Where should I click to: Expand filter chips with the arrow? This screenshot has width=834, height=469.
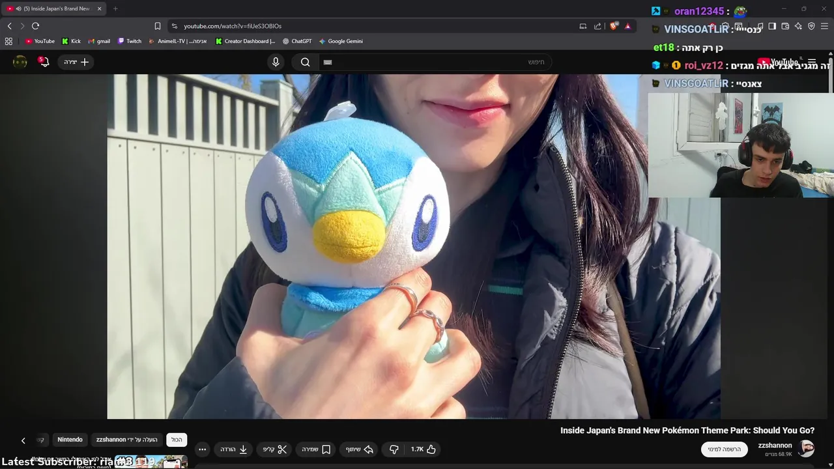(23, 440)
